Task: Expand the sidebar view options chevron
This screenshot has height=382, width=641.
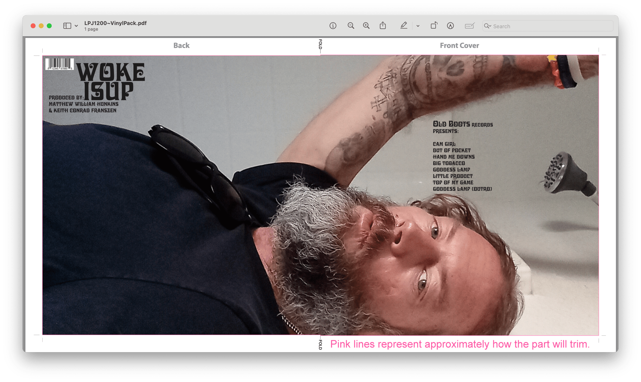Action: (76, 26)
